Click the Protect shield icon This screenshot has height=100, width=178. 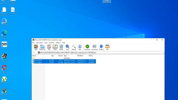101,47
